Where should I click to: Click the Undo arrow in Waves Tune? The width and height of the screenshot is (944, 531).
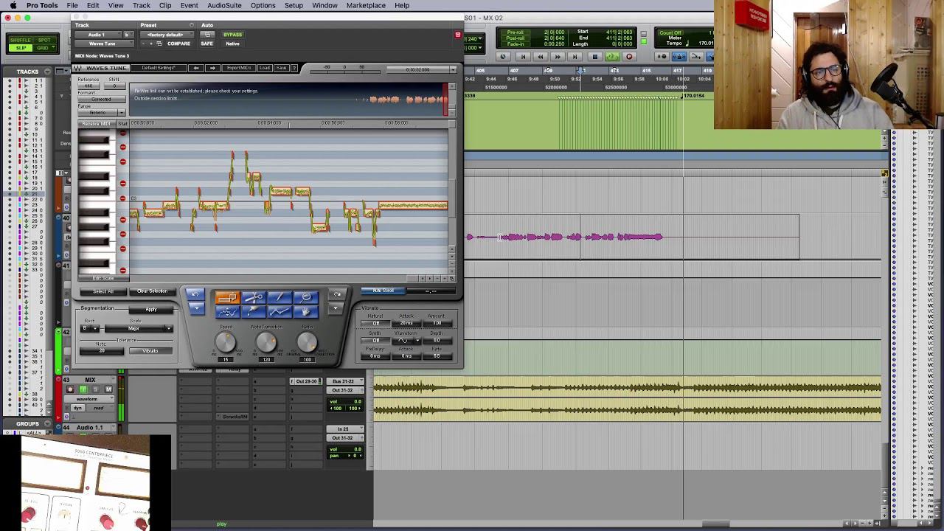(x=195, y=295)
